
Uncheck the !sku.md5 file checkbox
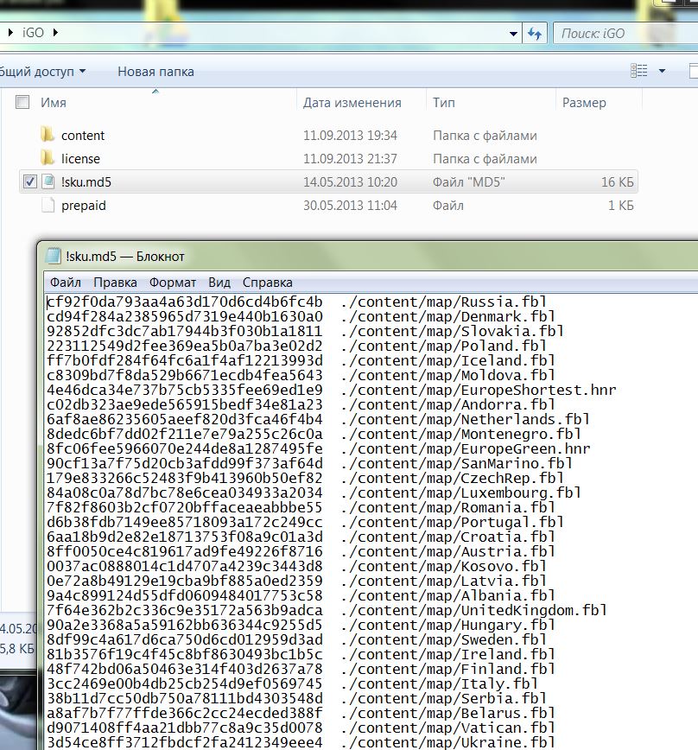30,181
